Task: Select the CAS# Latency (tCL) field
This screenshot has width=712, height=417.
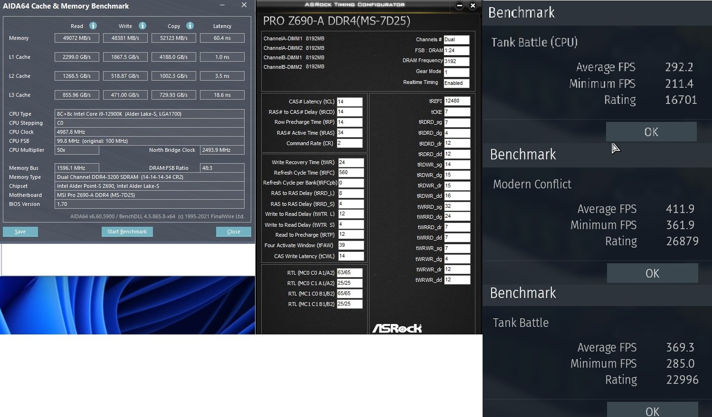Action: [350, 102]
